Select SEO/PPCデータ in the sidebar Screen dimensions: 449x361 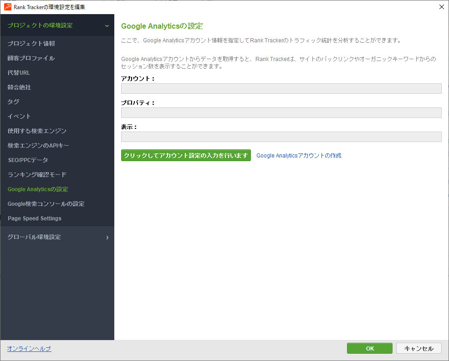28,160
